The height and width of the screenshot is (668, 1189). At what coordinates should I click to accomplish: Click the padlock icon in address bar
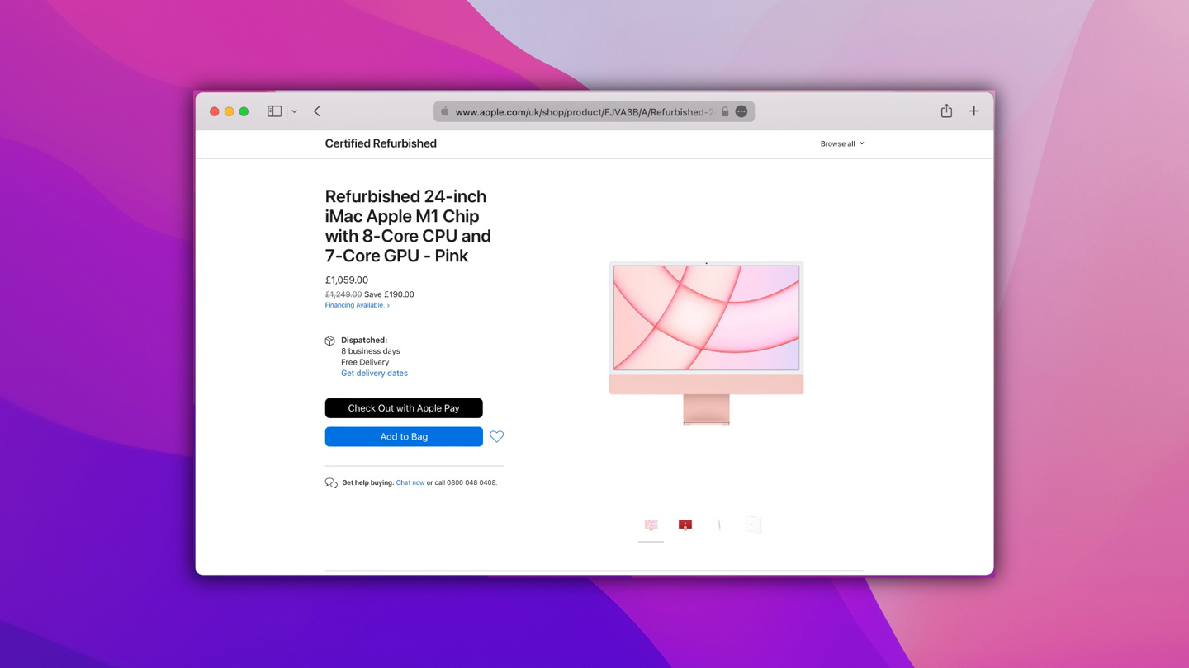725,111
